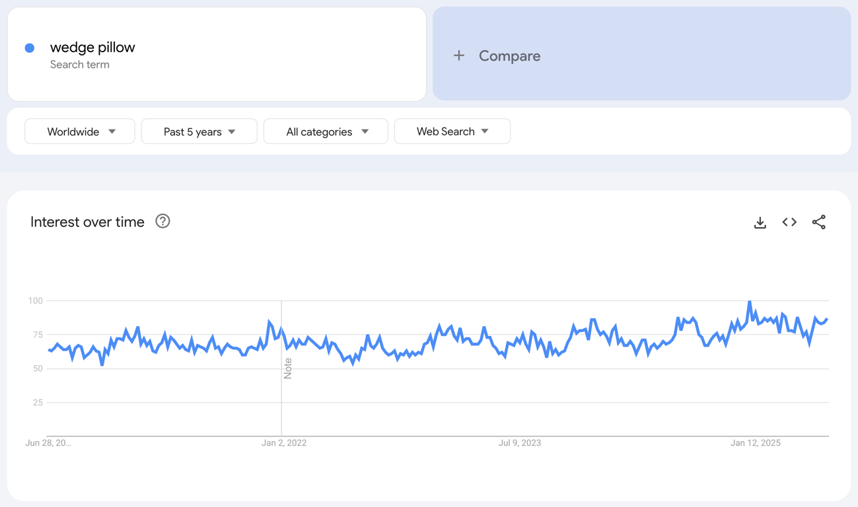Click the Jan 12, 2025 axis label
Image resolution: width=858 pixels, height=507 pixels.
click(x=755, y=443)
